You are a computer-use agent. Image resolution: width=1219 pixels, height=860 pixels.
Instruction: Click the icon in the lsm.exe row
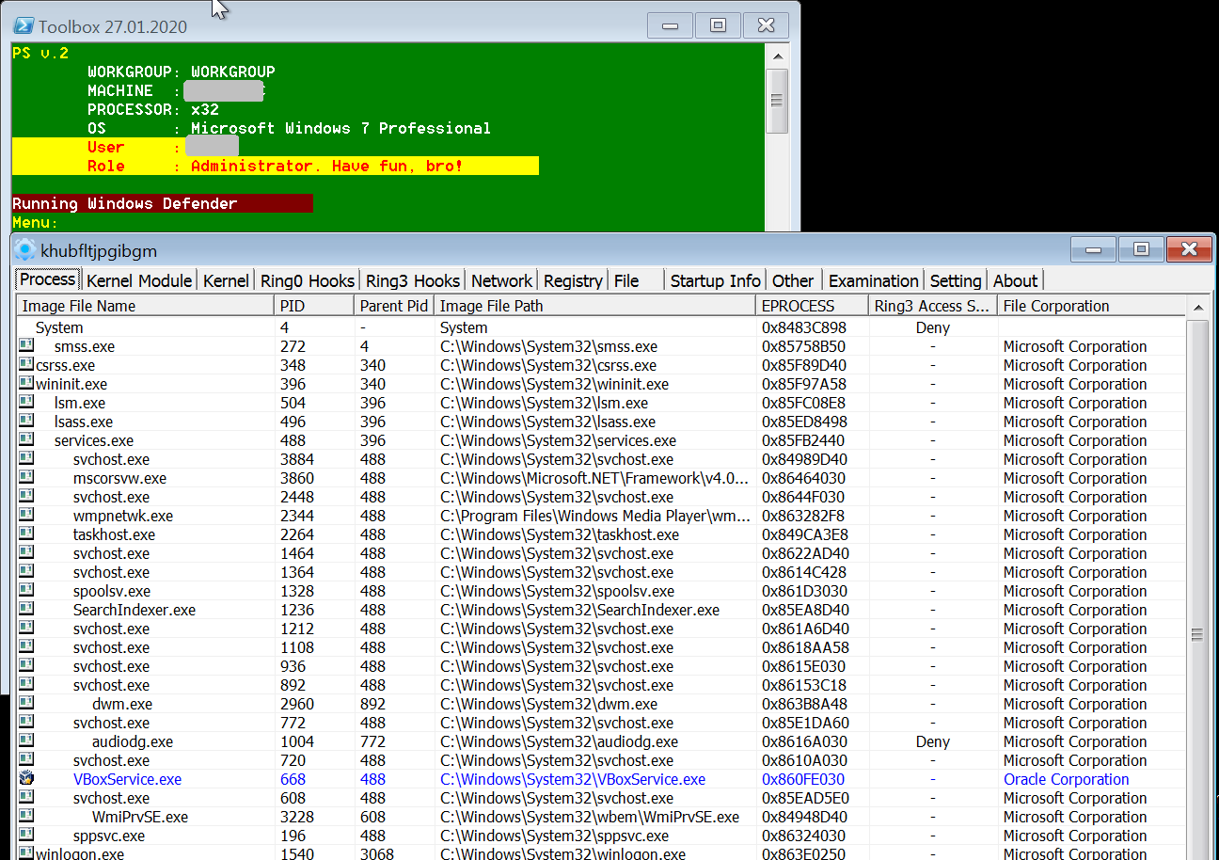coord(25,403)
